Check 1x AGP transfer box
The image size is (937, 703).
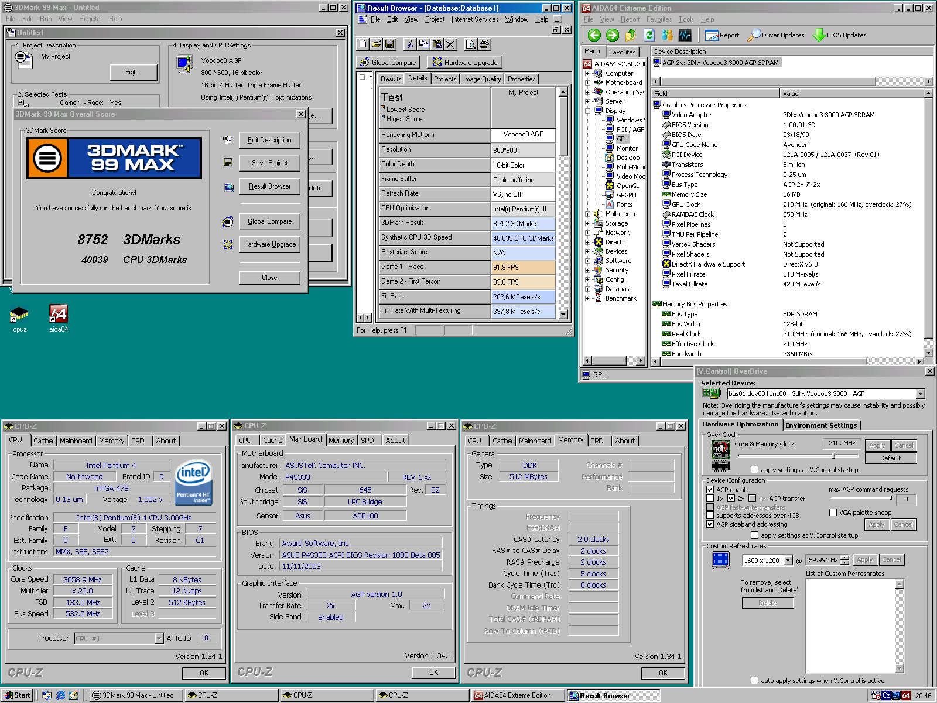pyautogui.click(x=710, y=499)
